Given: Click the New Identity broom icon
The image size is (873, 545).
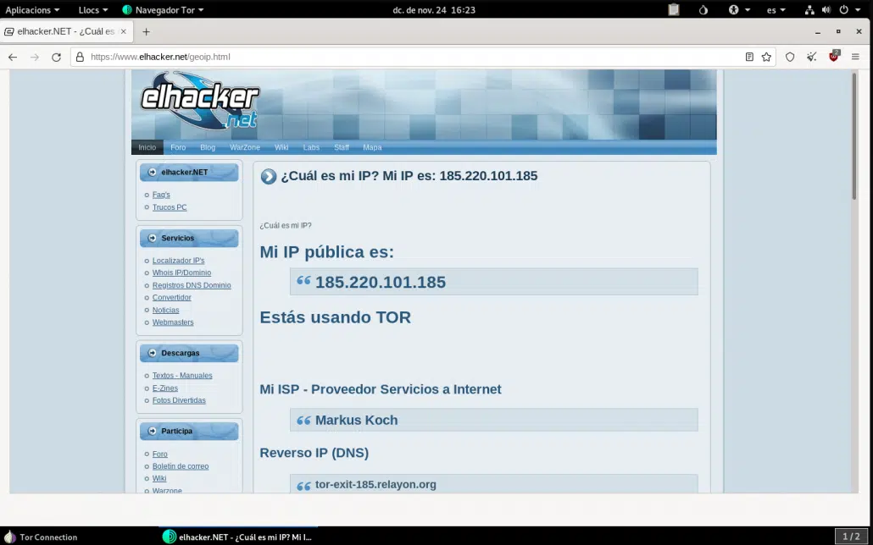Looking at the screenshot, I should click(x=812, y=57).
